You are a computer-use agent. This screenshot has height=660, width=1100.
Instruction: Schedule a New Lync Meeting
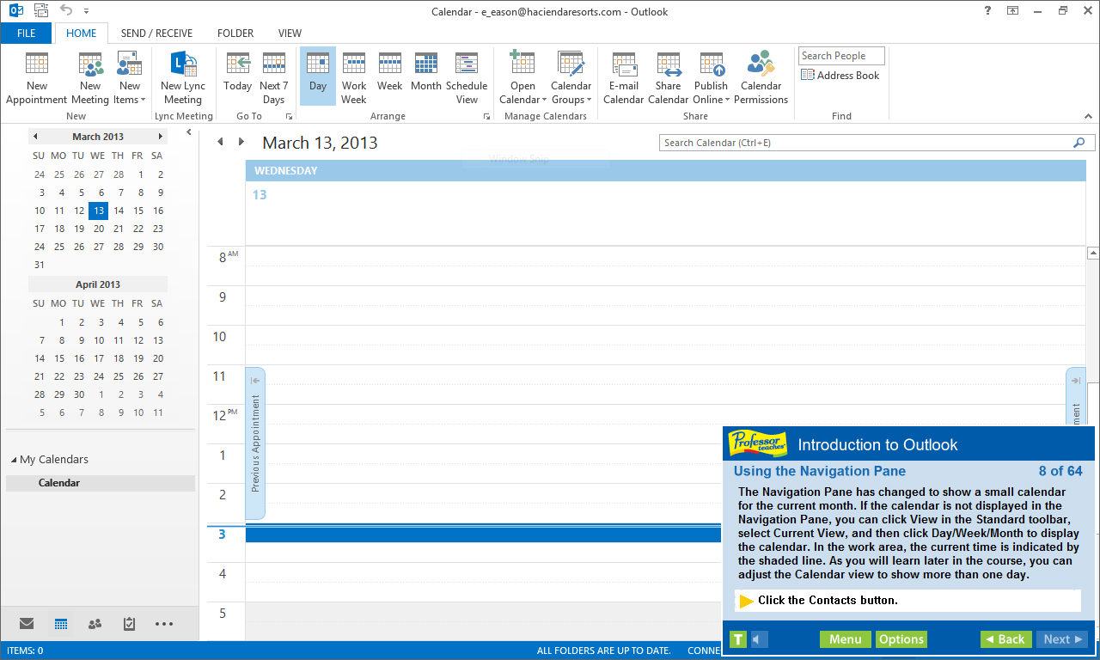(x=183, y=76)
